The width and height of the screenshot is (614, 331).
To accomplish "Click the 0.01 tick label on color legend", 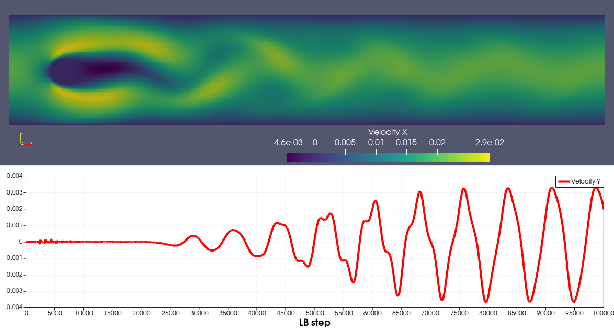I will pos(376,142).
